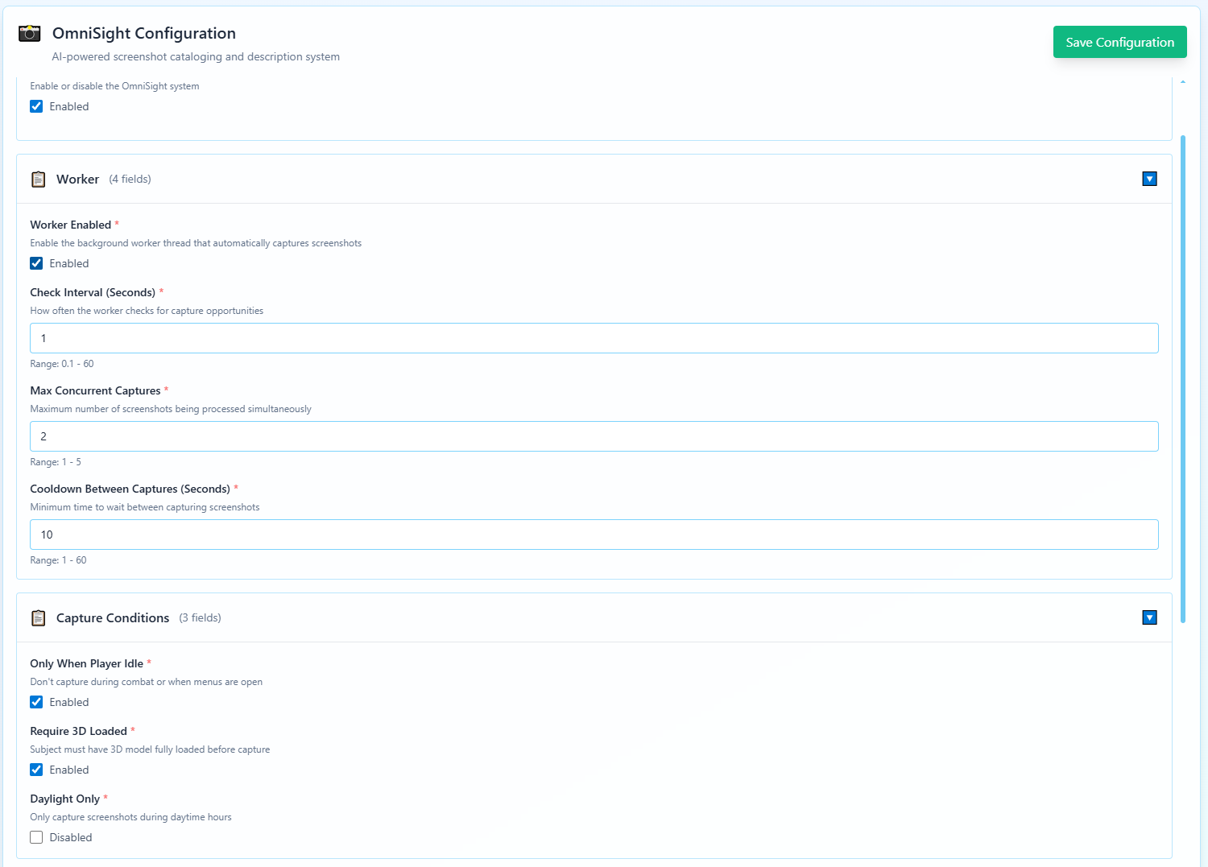Image resolution: width=1208 pixels, height=867 pixels.
Task: Uncheck the Require 3D Loaded checkbox
Action: [x=36, y=770]
